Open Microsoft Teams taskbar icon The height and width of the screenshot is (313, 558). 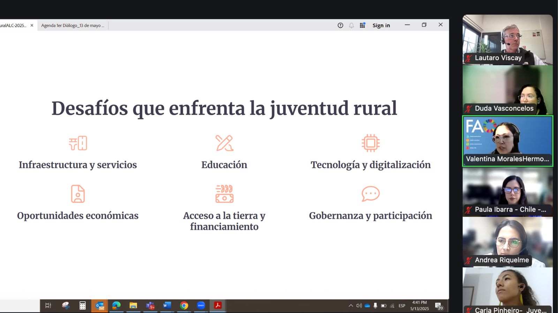click(x=150, y=305)
